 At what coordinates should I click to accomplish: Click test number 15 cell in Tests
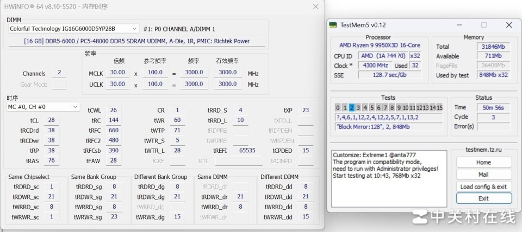[x=439, y=107]
